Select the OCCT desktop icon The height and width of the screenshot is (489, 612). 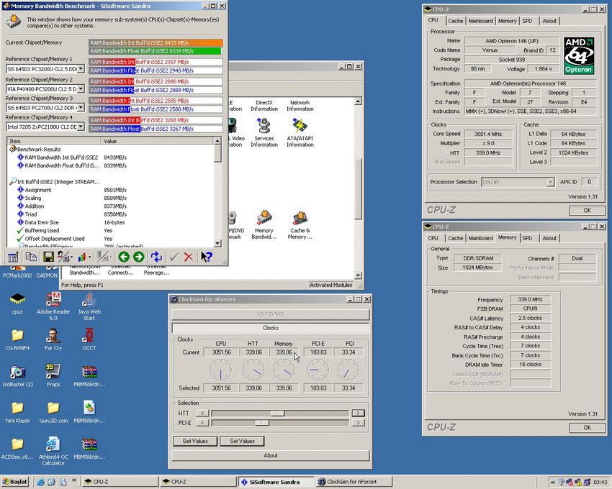coord(89,339)
